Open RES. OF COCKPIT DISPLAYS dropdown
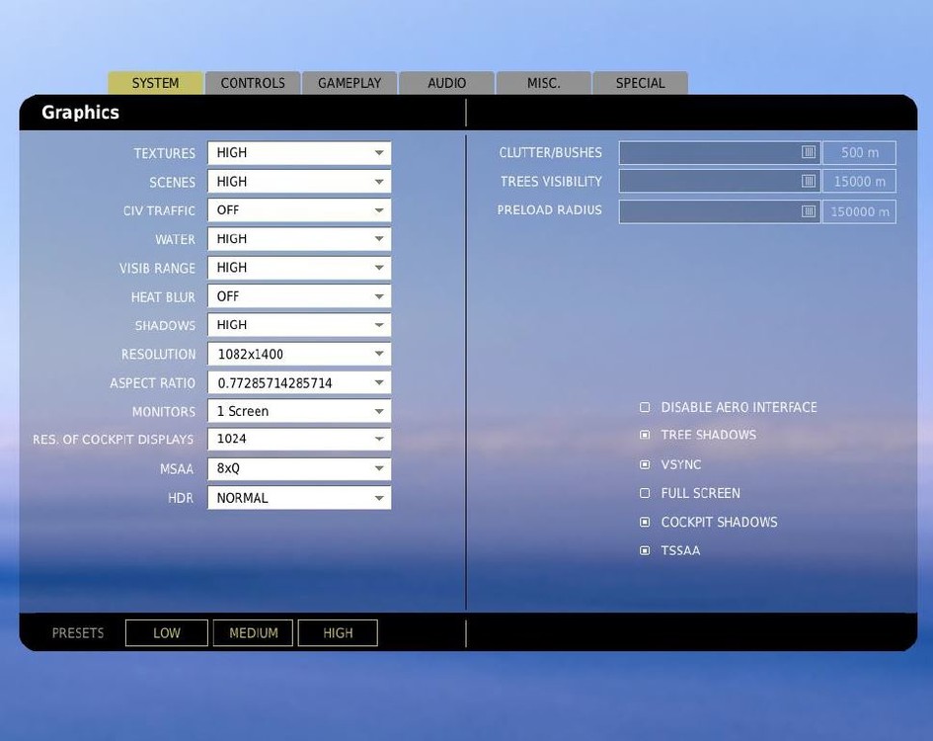Viewport: 933px width, 741px height. coord(299,439)
